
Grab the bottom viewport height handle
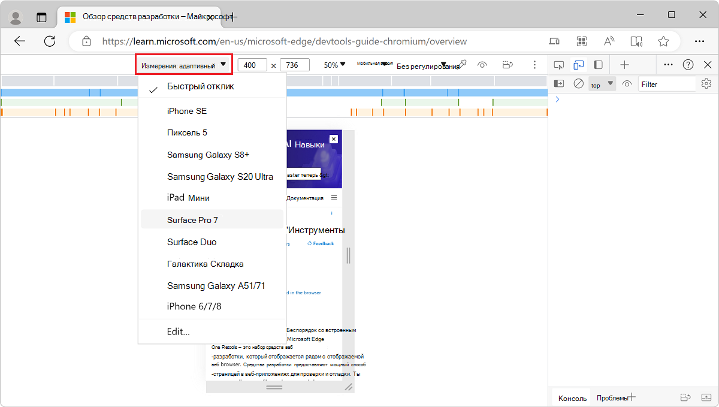click(x=274, y=388)
